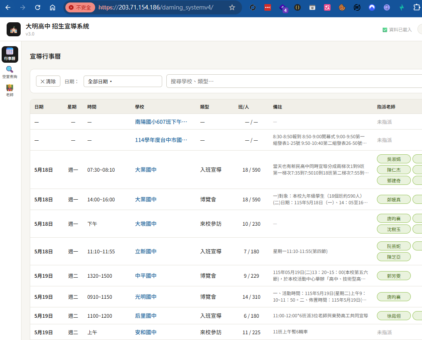Open the 老師 teacher sidebar icon

pos(10,90)
